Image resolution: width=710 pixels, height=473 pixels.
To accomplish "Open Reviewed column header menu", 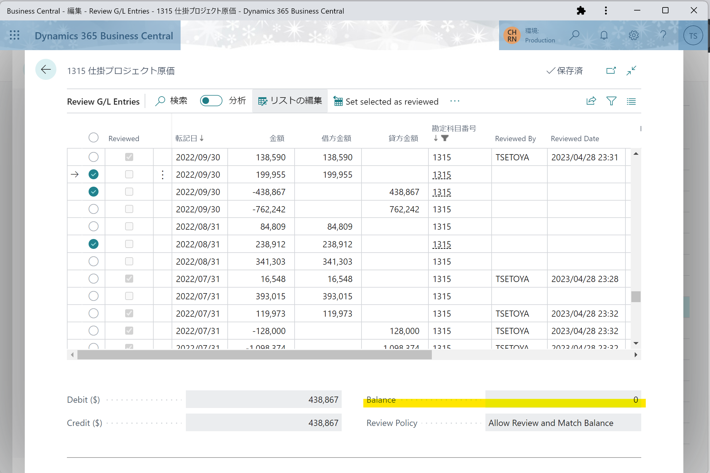I will point(124,138).
